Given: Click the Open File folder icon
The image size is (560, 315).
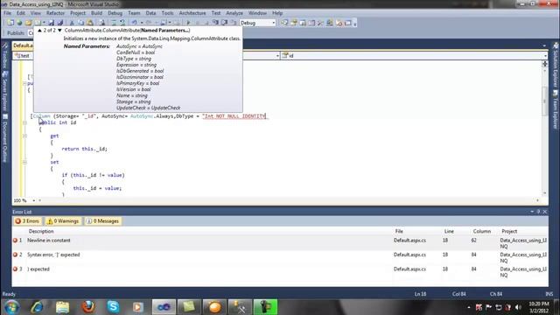Looking at the screenshot, I should tap(29, 23).
